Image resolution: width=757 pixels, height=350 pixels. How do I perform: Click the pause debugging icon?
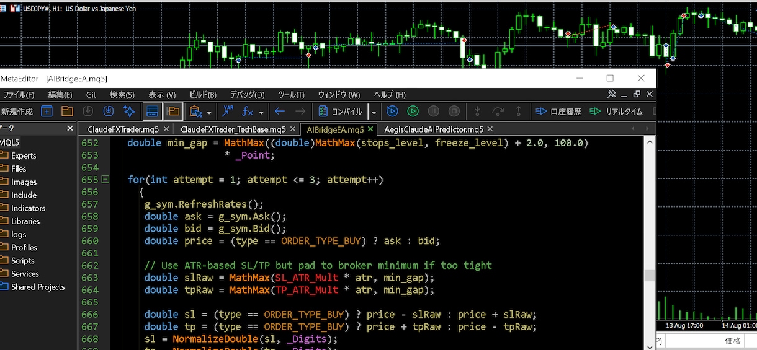pyautogui.click(x=434, y=112)
